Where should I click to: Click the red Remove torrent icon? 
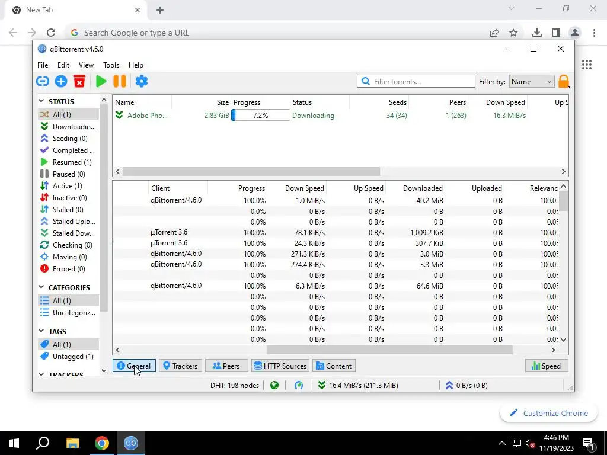tap(79, 81)
